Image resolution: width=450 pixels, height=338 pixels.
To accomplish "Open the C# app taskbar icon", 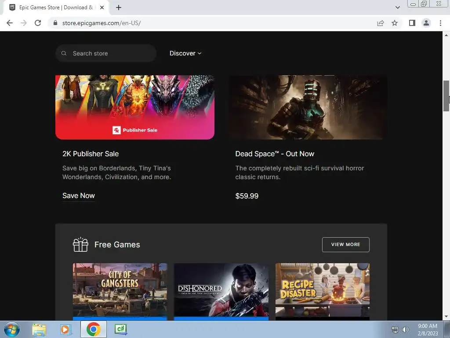I will (x=121, y=329).
